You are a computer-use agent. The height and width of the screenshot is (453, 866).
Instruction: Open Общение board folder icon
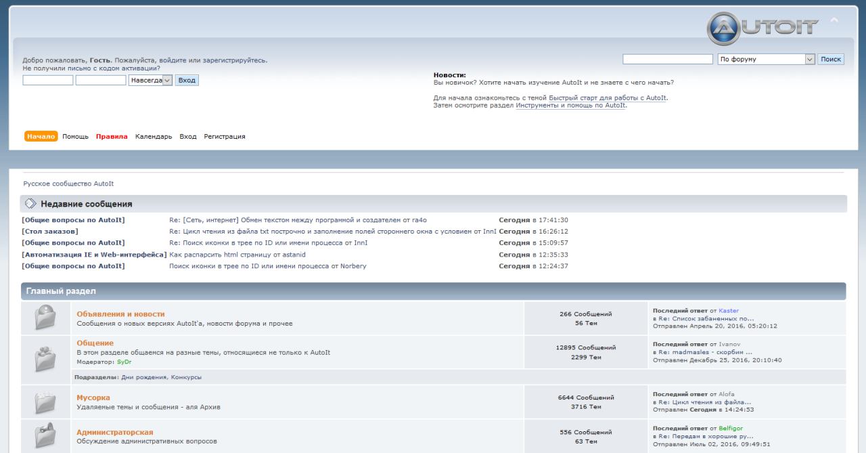click(x=46, y=359)
